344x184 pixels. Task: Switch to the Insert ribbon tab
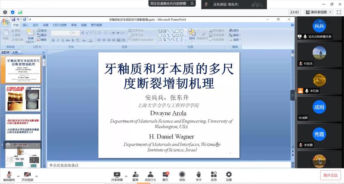tap(26, 25)
